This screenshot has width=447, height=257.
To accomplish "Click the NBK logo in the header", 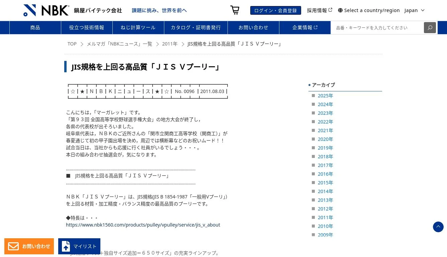I will tap(46, 10).
